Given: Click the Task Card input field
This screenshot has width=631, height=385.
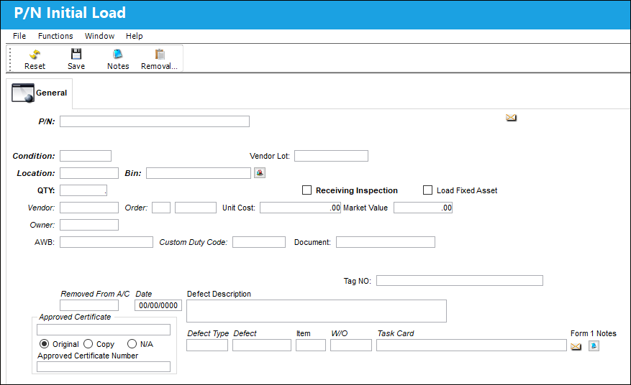Looking at the screenshot, I should click(x=472, y=345).
